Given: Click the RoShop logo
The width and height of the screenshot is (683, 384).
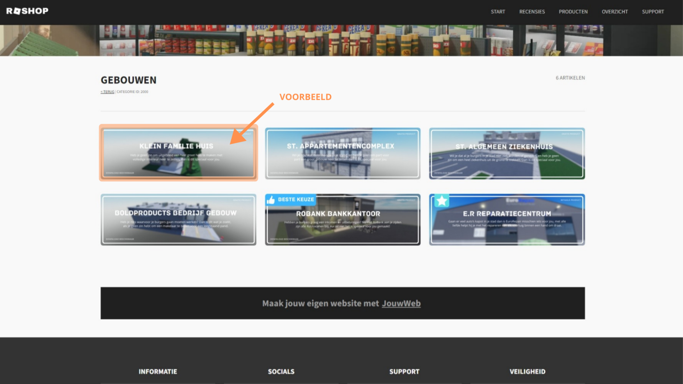Looking at the screenshot, I should tap(27, 11).
